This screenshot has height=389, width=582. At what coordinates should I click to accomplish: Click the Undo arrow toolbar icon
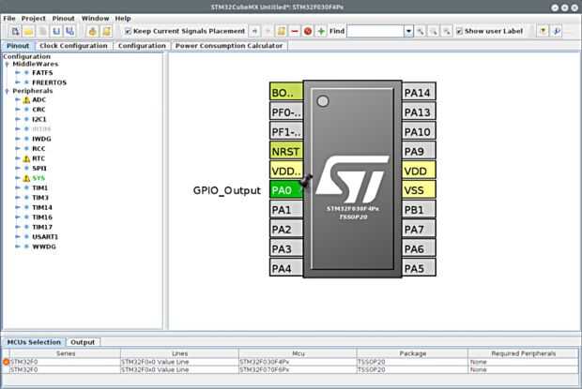254,32
